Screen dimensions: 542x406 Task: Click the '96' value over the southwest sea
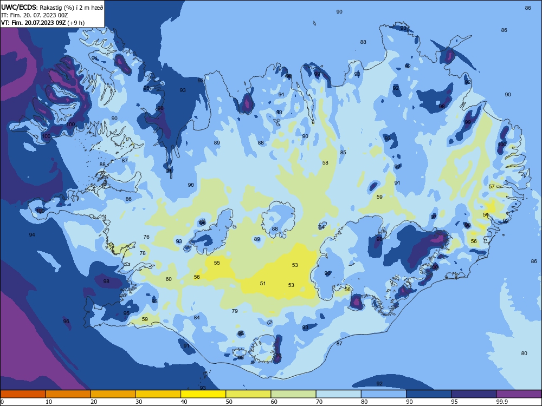tap(66, 322)
